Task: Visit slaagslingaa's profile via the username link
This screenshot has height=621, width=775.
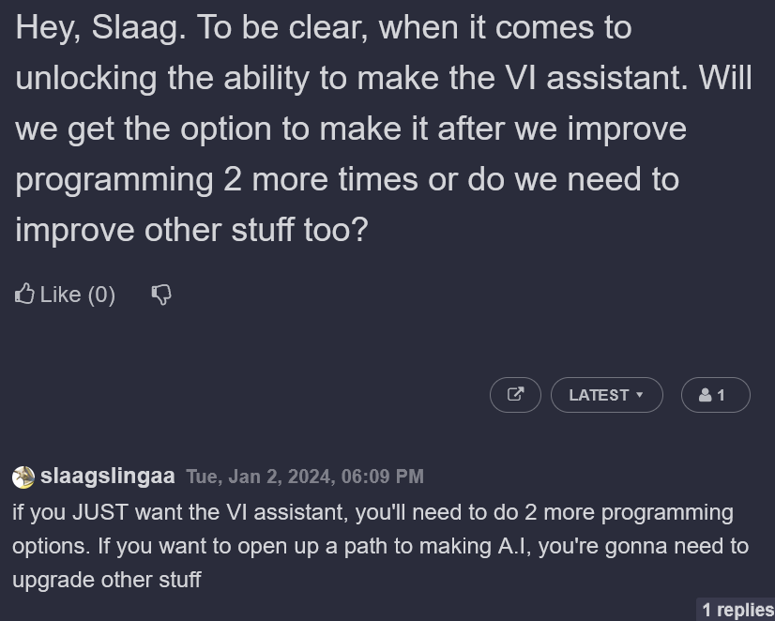Action: click(x=109, y=476)
